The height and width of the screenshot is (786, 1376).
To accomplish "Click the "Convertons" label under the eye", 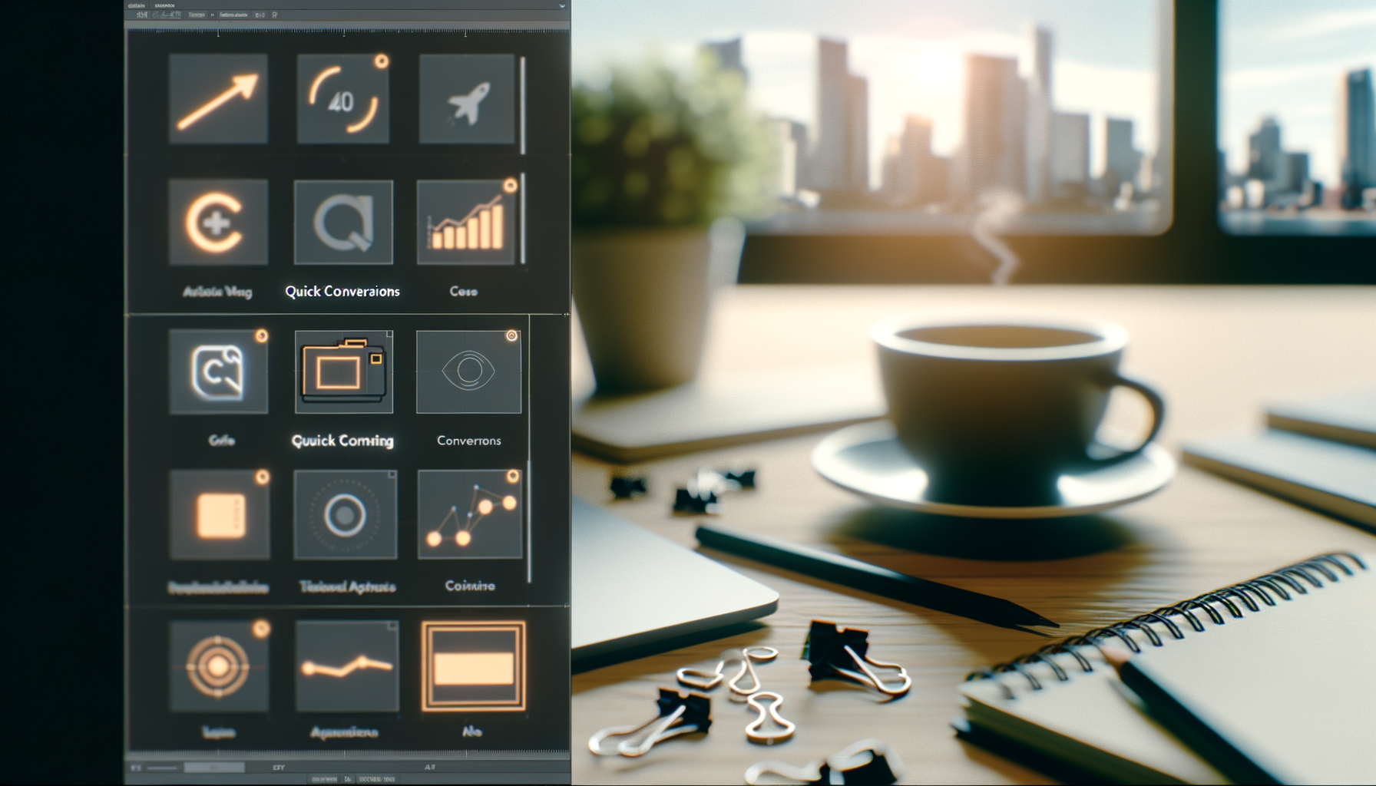I will (469, 441).
